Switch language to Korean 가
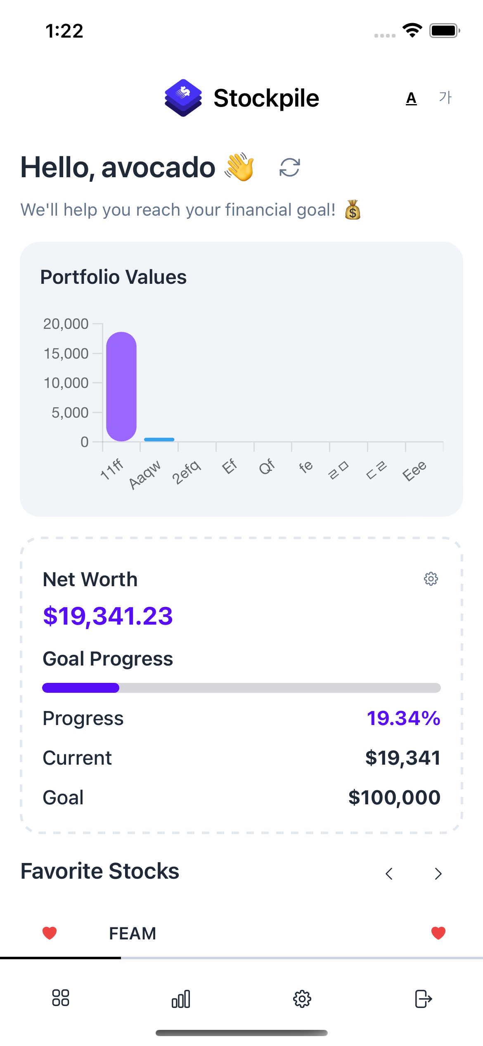483x1046 pixels. (445, 97)
